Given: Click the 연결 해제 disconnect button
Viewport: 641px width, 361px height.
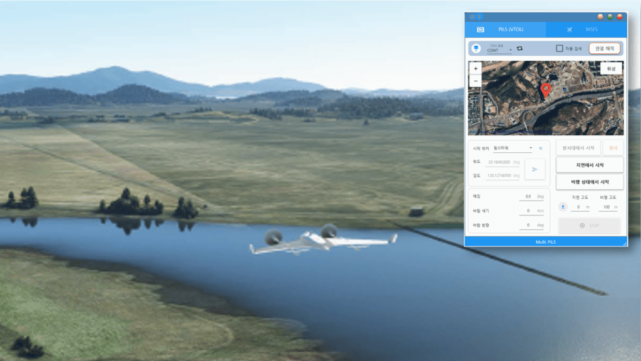Looking at the screenshot, I should tap(605, 48).
